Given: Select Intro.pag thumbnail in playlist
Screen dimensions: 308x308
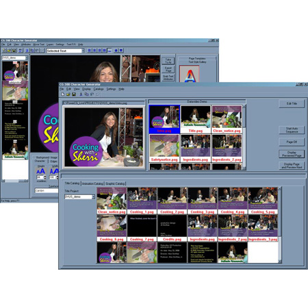Looking at the screenshot, I should [164, 119].
